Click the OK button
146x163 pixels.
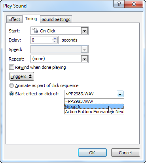pyautogui.click(x=92, y=153)
